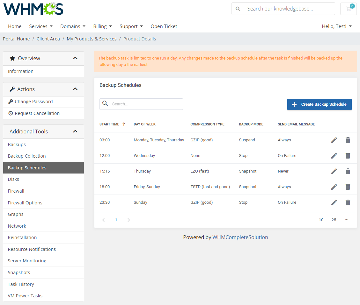Open the shopping cart icon
This screenshot has height=305, width=360.
tap(348, 9)
